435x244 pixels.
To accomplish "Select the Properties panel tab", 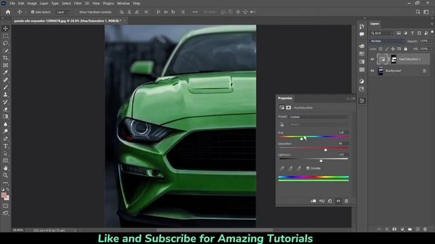I will 285,98.
